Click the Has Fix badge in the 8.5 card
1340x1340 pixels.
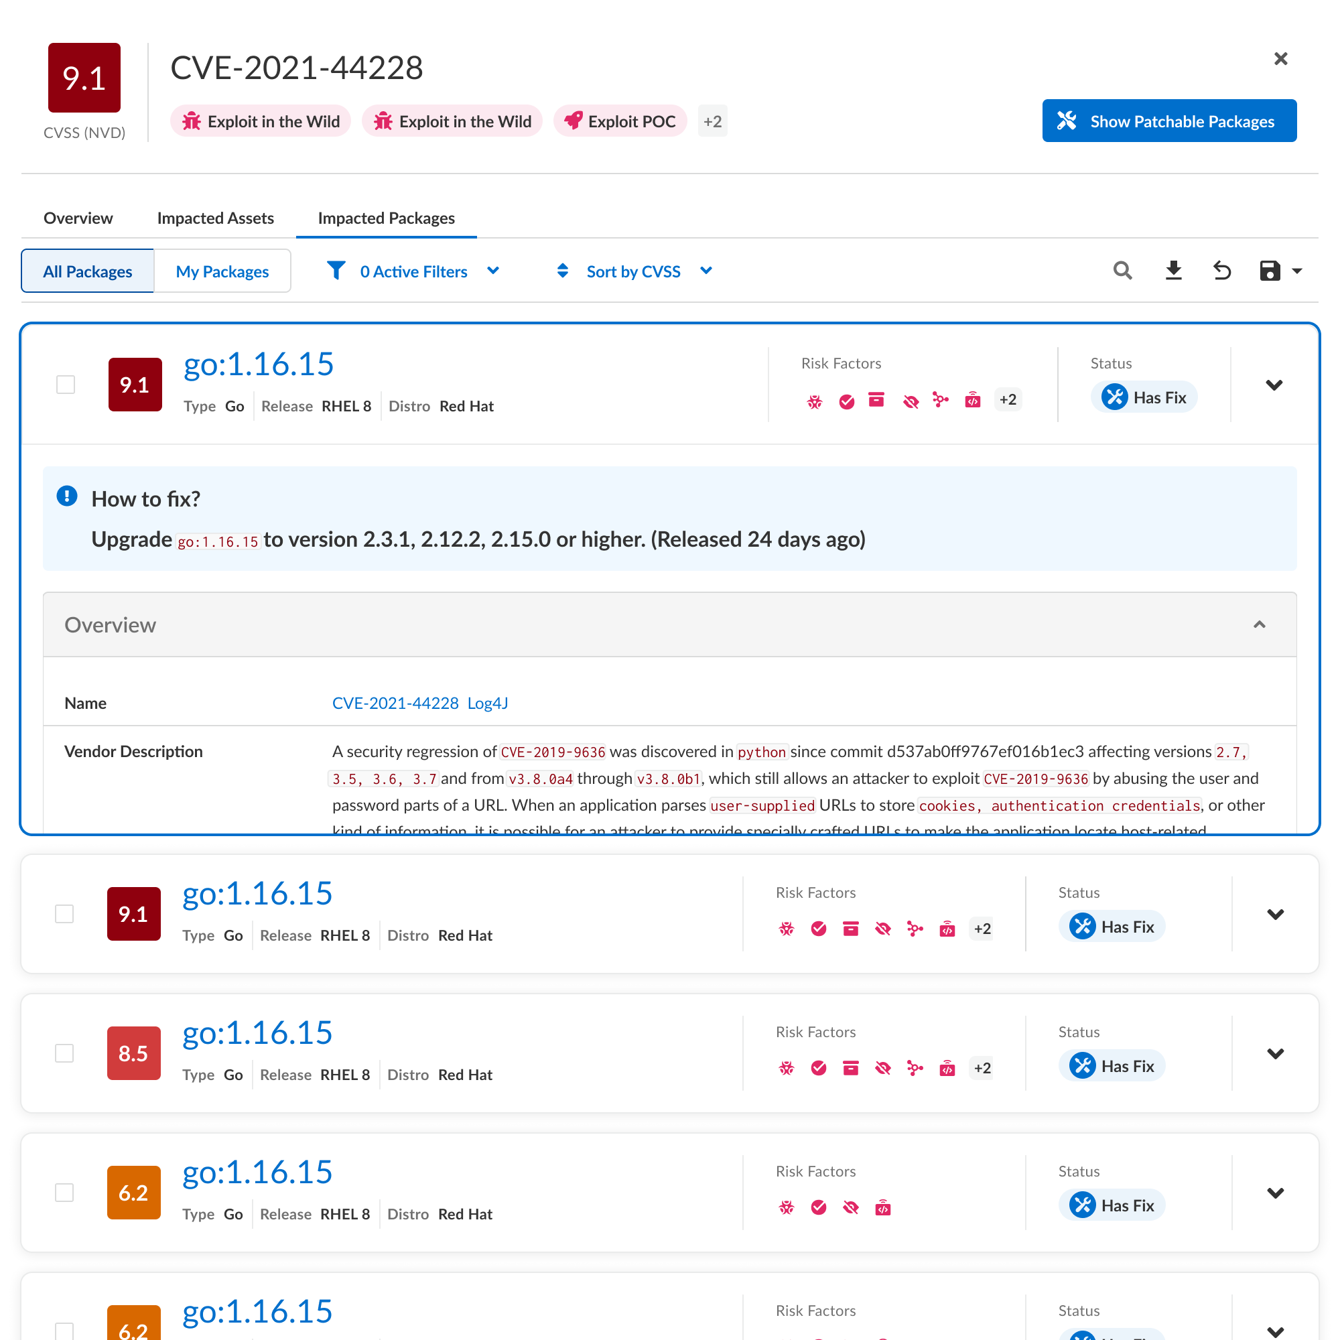[x=1111, y=1066]
